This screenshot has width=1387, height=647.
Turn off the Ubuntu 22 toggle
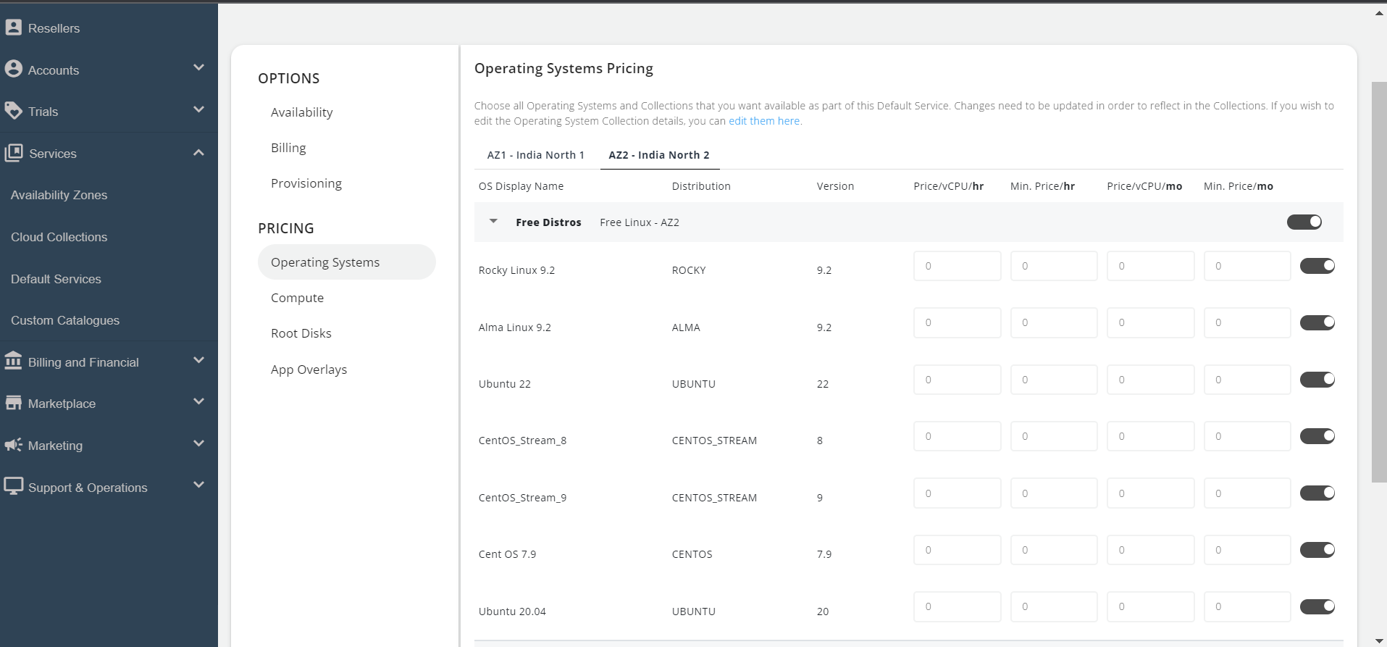(1317, 380)
